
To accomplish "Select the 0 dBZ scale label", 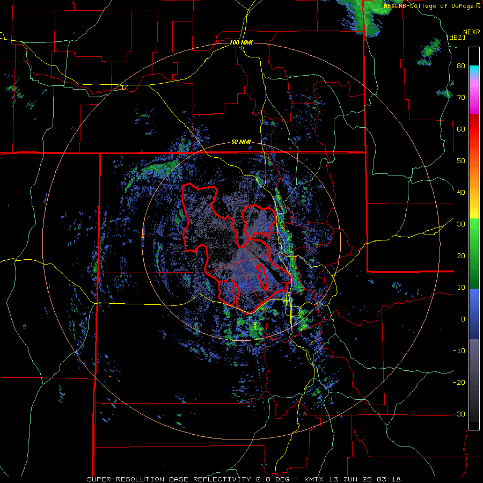I will (x=463, y=319).
